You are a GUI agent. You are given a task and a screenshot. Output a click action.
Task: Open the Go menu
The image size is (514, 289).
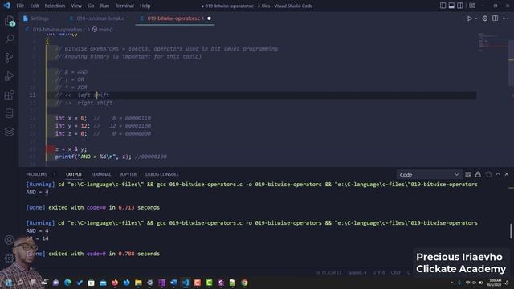click(x=91, y=6)
